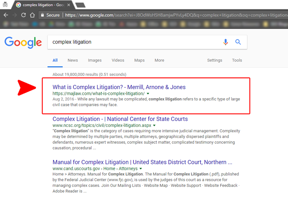Click the majlaw.com URL text
This screenshot has height=198, width=288.
point(98,94)
